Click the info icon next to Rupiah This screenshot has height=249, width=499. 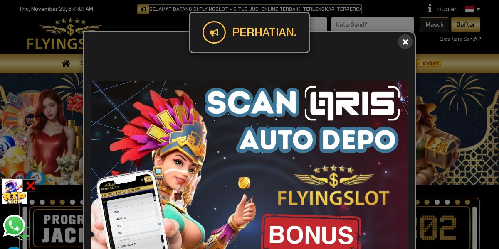pyautogui.click(x=430, y=8)
